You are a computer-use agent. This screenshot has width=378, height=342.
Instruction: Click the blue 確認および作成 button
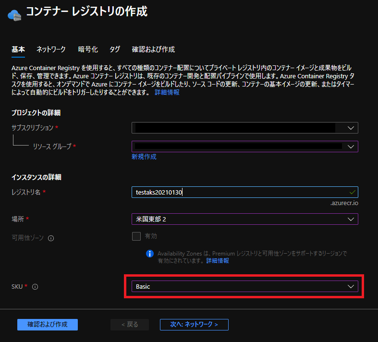point(48,324)
